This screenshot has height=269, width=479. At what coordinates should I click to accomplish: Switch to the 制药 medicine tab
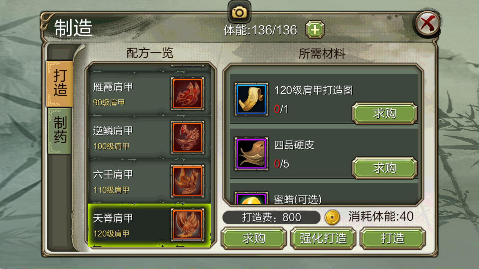click(x=60, y=131)
